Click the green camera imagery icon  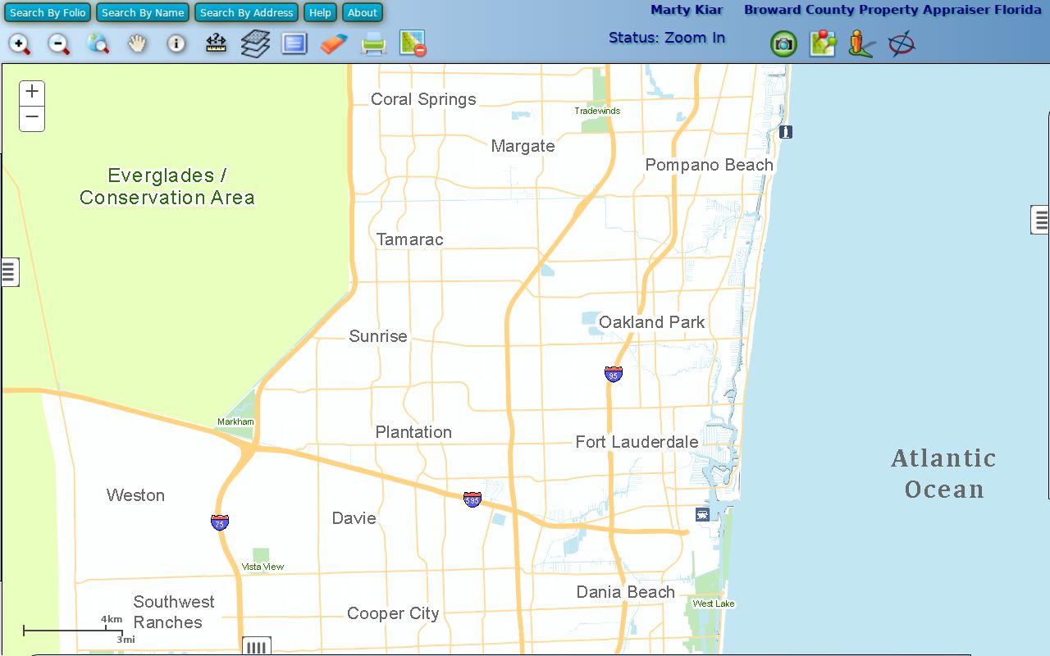tap(783, 43)
